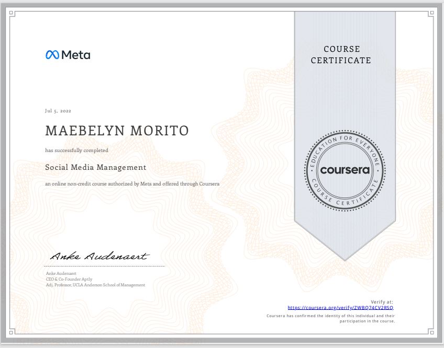
Task: Select the CEO & Co-Founder Aptly title text
Action: 69,279
